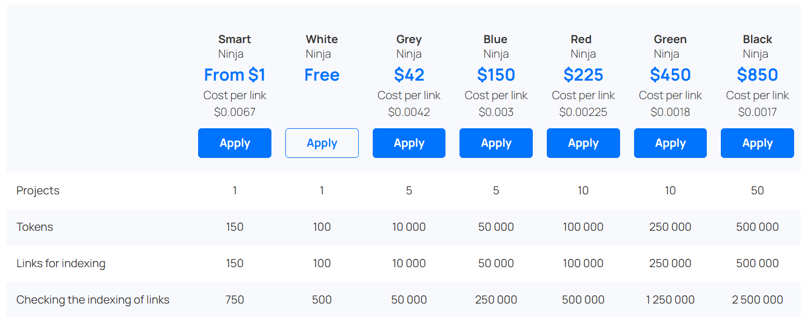Click Apply under Smart Ninja plan
The width and height of the screenshot is (807, 317).
pyautogui.click(x=234, y=143)
